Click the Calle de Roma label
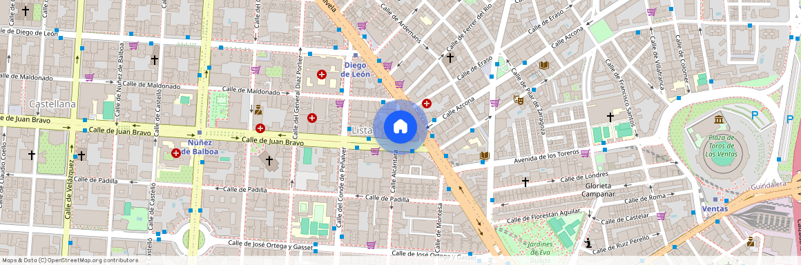 pos(646,199)
